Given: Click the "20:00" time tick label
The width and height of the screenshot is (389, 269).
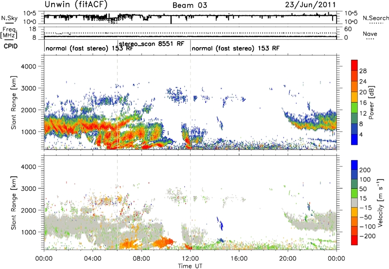Looking at the screenshot, I should pyautogui.click(x=288, y=259).
